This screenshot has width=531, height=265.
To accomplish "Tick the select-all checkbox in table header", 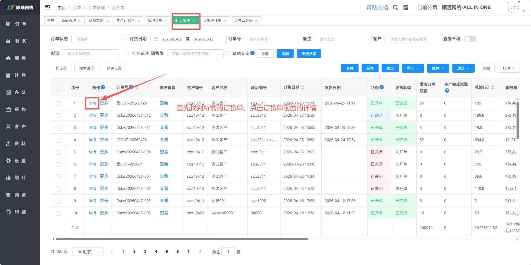I will (58, 88).
